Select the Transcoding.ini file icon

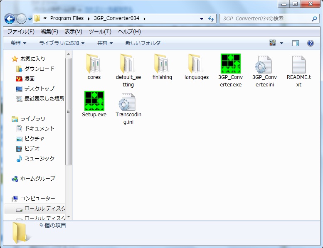point(128,102)
